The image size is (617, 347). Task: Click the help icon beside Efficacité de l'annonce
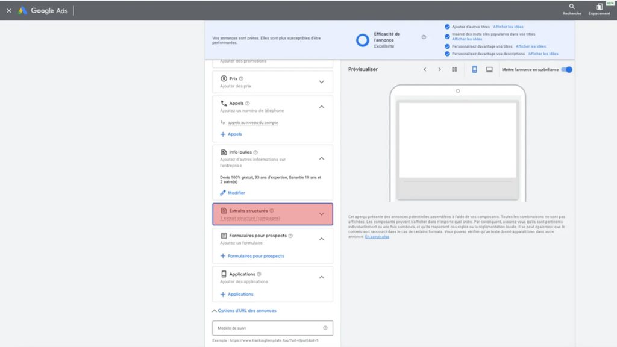click(x=424, y=37)
